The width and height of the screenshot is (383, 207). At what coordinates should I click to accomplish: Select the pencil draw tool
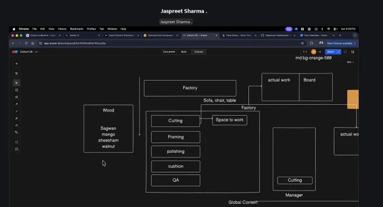[x=16, y=118]
